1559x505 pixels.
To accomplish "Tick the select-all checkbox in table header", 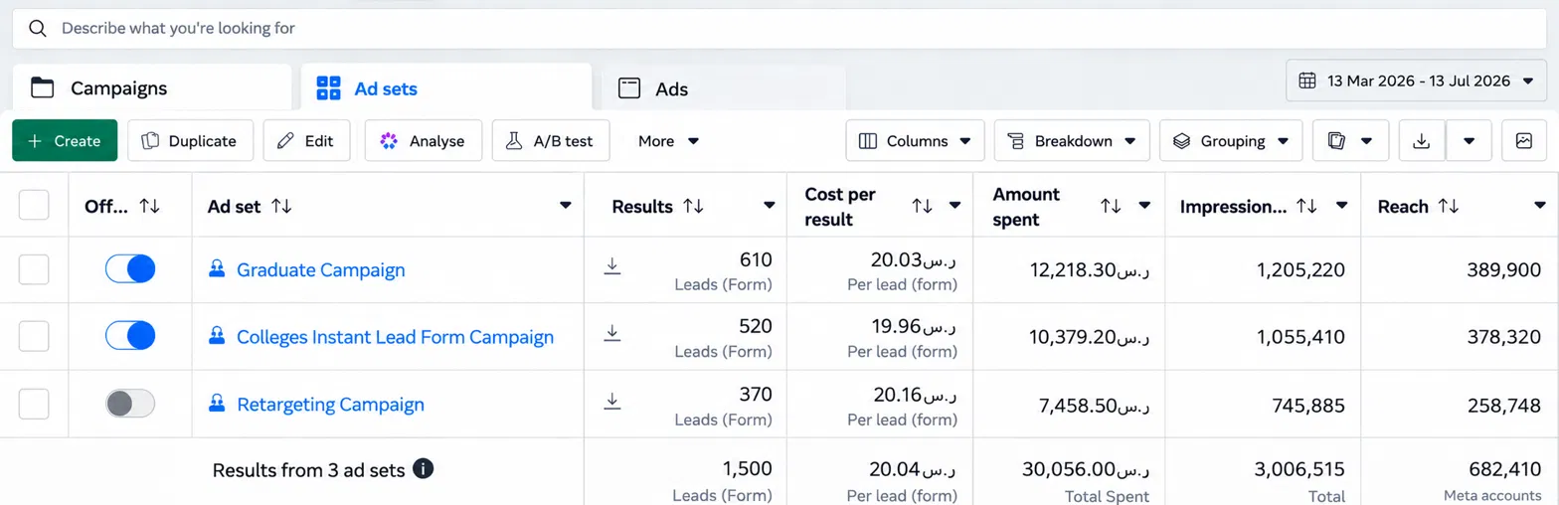I will (x=34, y=205).
